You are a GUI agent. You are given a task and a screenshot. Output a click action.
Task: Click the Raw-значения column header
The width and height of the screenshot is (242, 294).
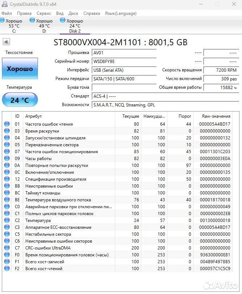[213, 116]
